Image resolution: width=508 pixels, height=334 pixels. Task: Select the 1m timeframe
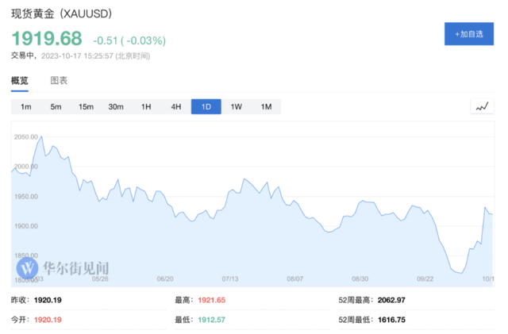(x=26, y=106)
